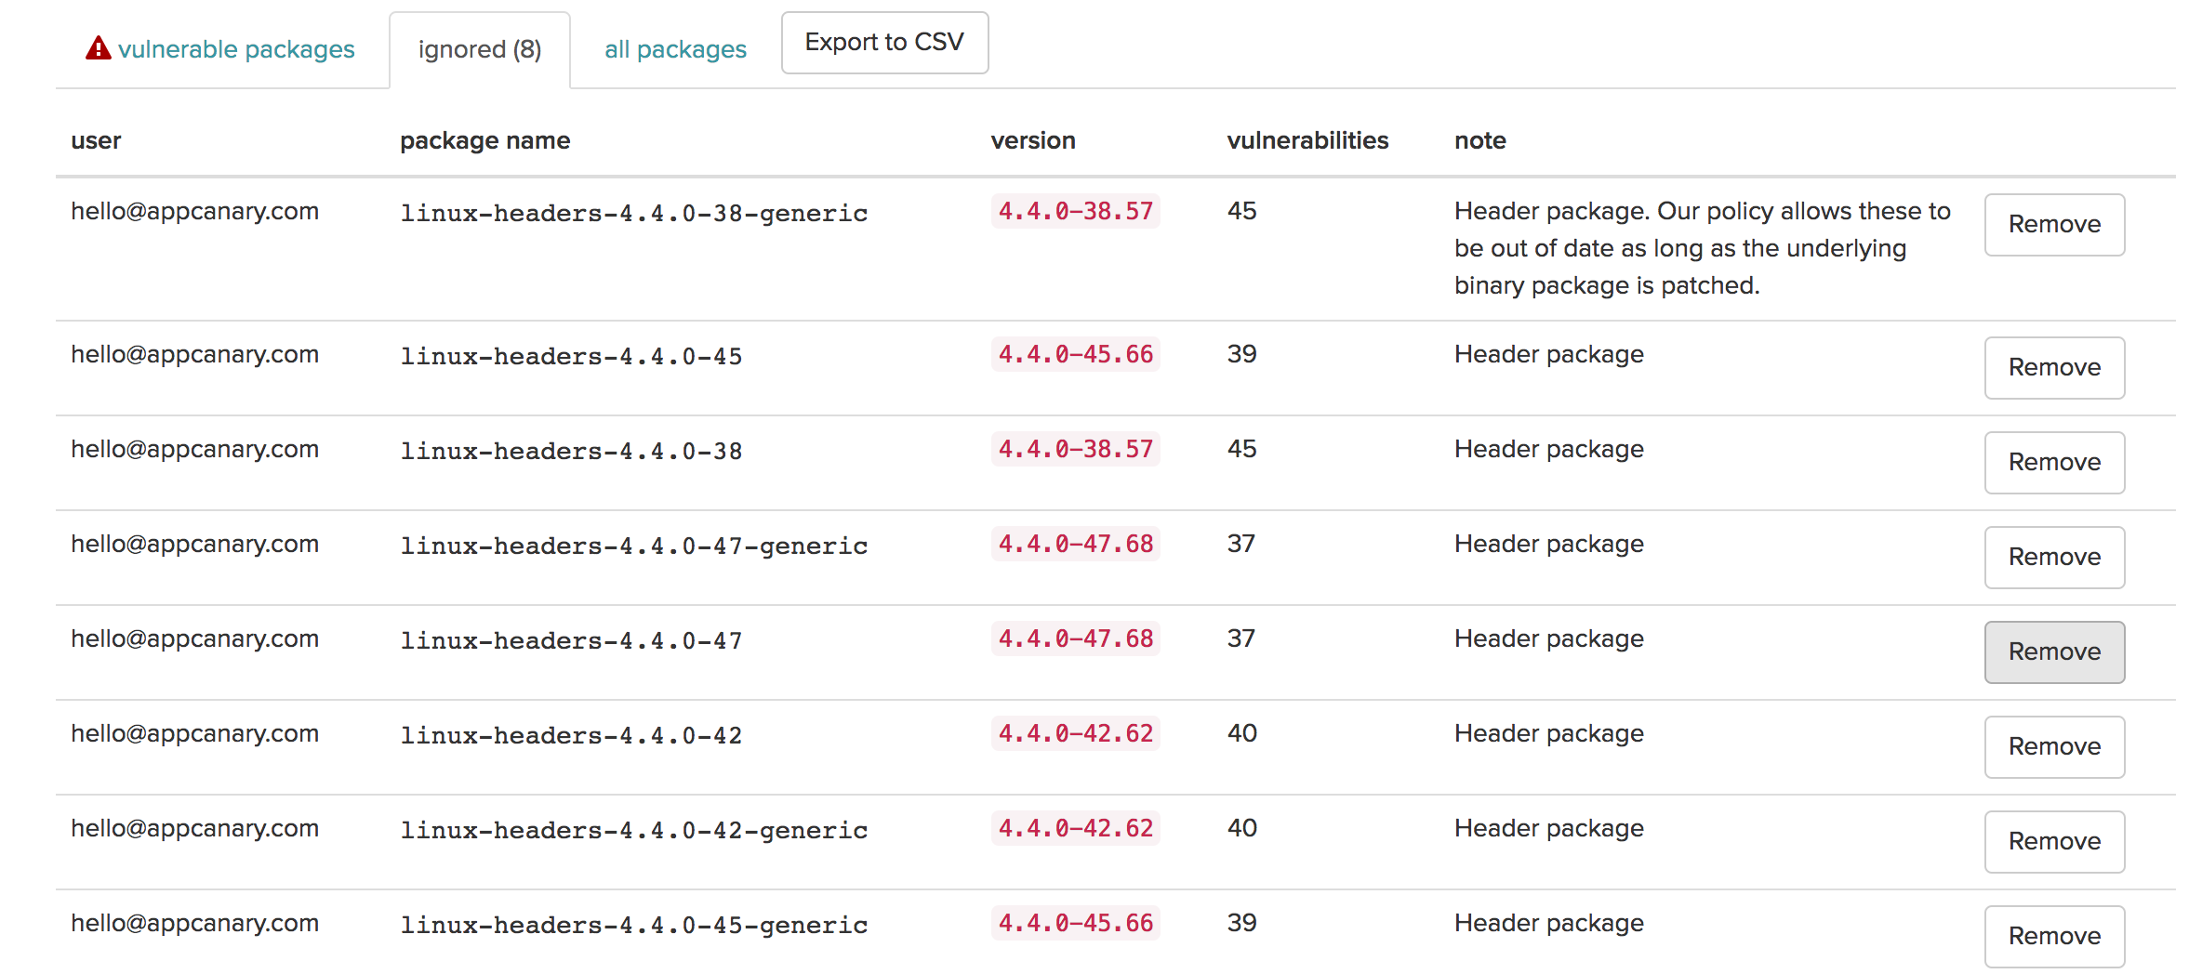
Task: Click the red warning triangle icon
Action: tap(98, 48)
